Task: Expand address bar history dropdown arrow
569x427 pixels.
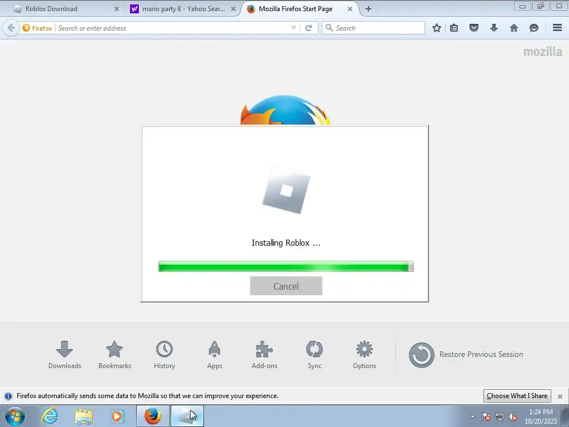Action: click(x=293, y=28)
